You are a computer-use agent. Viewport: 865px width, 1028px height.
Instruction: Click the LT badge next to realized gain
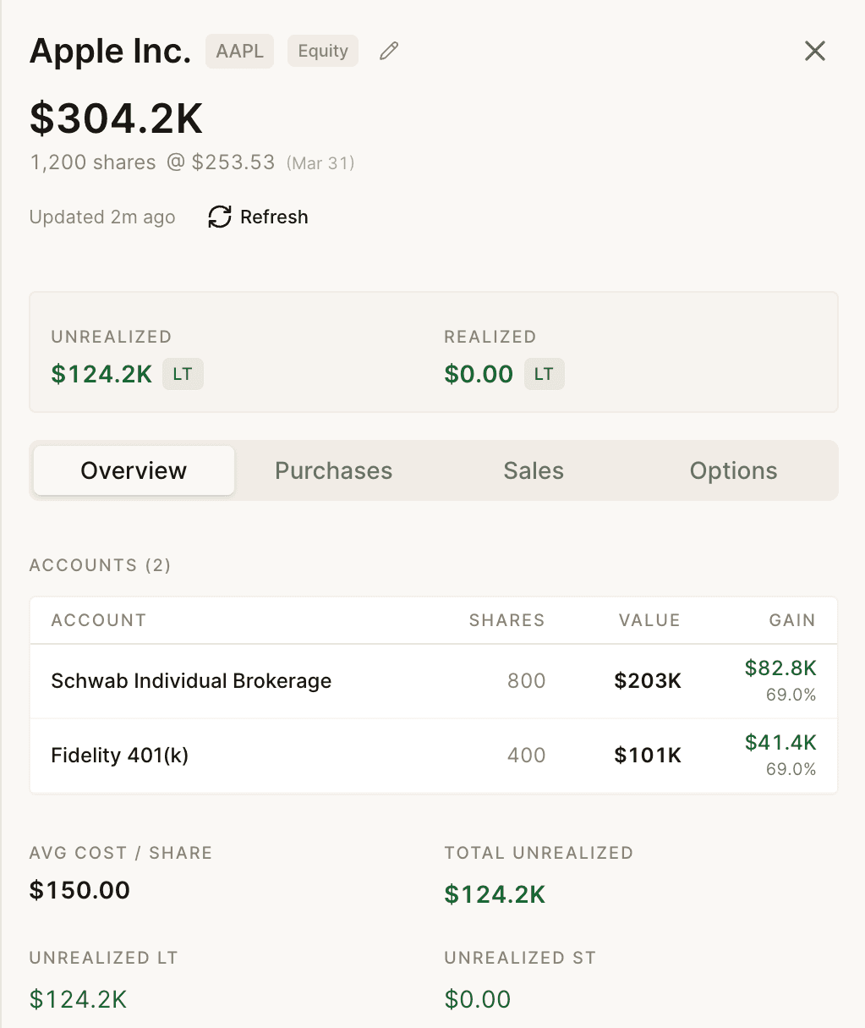pyautogui.click(x=544, y=373)
